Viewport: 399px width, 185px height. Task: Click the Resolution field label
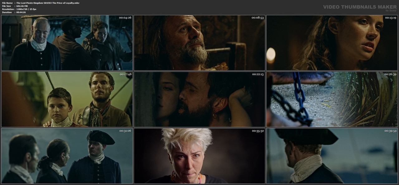pos(7,9)
